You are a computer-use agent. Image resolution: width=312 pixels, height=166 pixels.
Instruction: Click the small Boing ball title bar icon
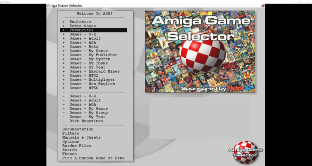[263, 6]
